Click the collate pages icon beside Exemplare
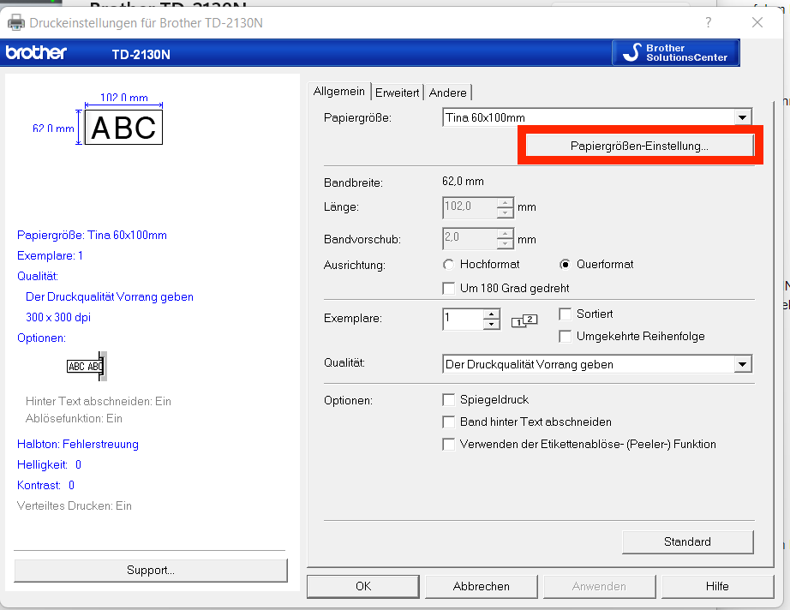Screen dimensions: 790x610 point(524,320)
